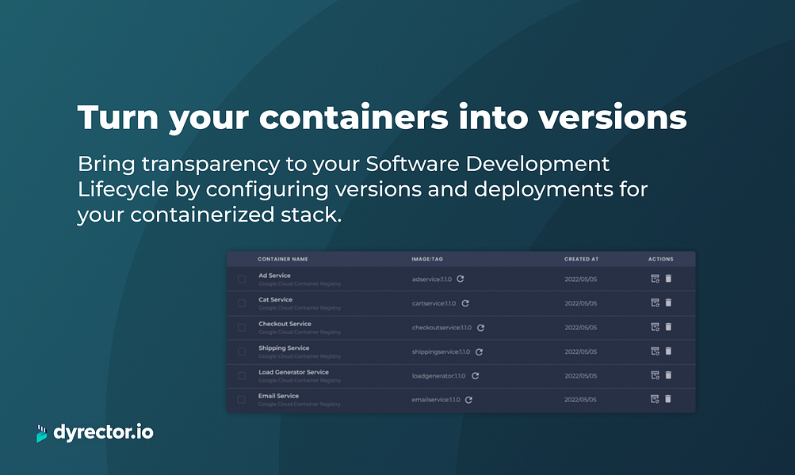Open config icon for Ad Service row
This screenshot has height=475, width=795.
655,279
